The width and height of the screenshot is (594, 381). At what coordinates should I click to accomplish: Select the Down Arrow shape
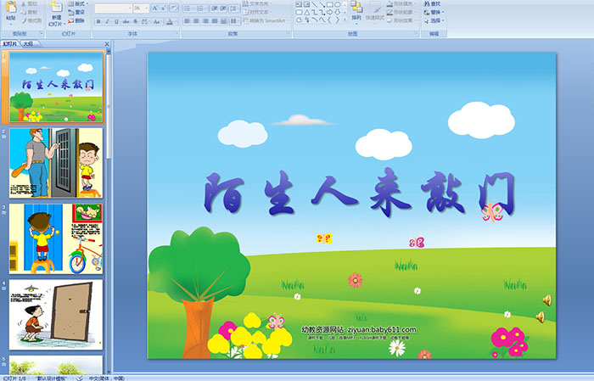[x=337, y=13]
